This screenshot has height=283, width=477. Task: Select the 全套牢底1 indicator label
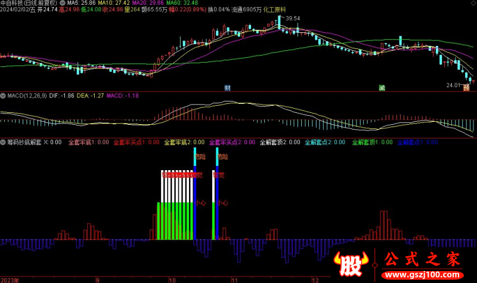coord(88,143)
